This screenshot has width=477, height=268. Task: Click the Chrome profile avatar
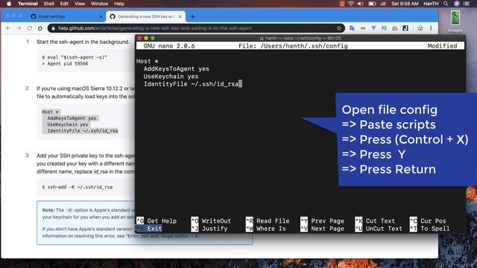tap(420, 28)
